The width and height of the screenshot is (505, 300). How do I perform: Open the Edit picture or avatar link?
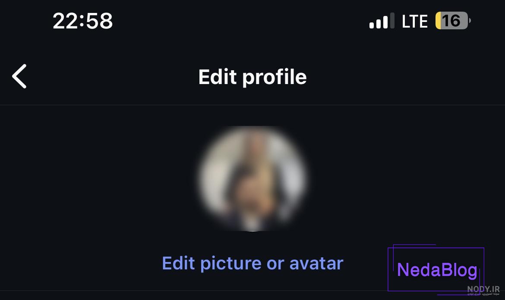pyautogui.click(x=252, y=264)
